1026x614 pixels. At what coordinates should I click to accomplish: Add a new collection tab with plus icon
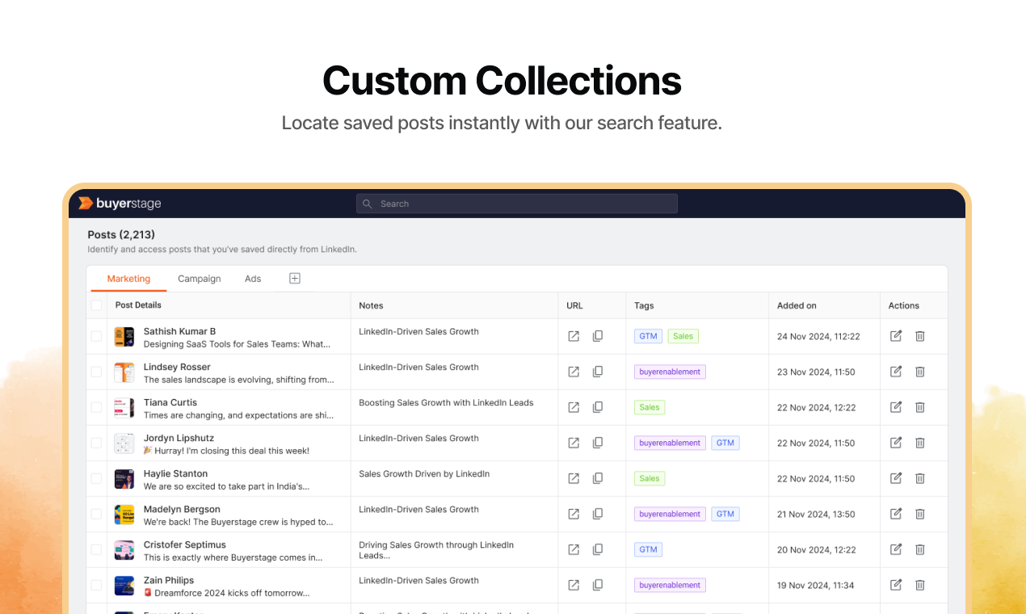295,278
